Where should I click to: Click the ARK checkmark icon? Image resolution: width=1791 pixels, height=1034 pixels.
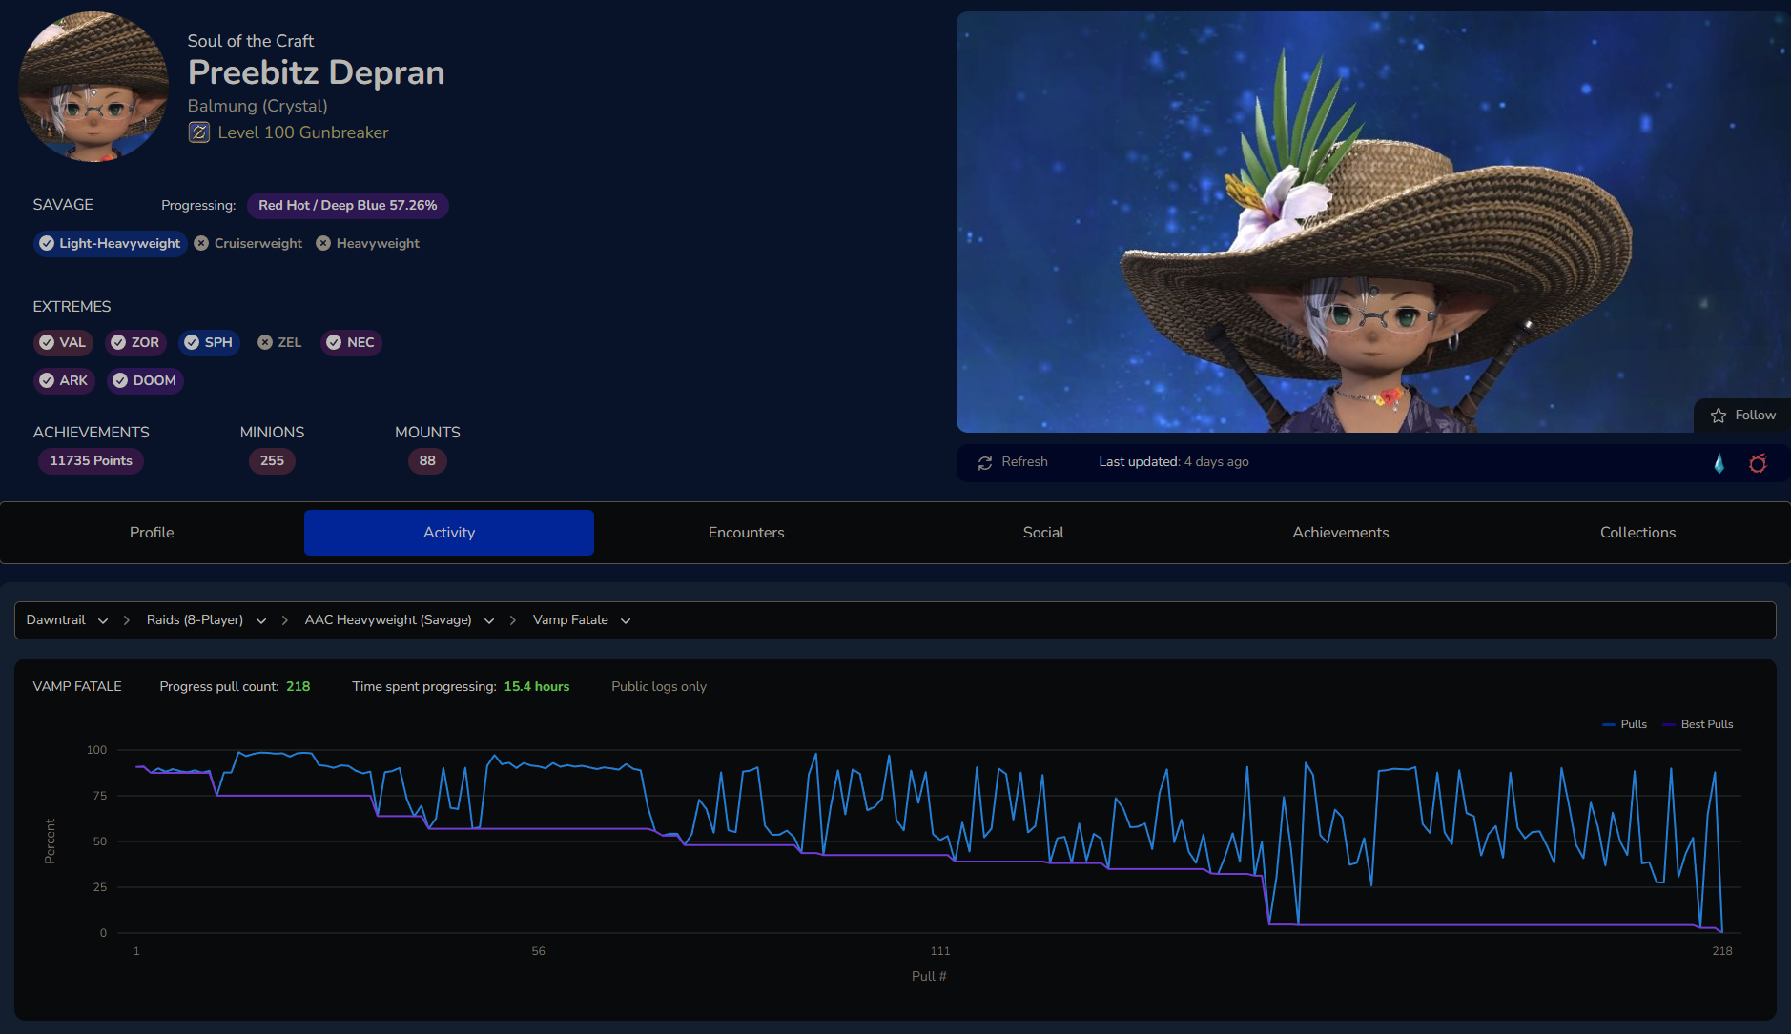pyautogui.click(x=47, y=380)
